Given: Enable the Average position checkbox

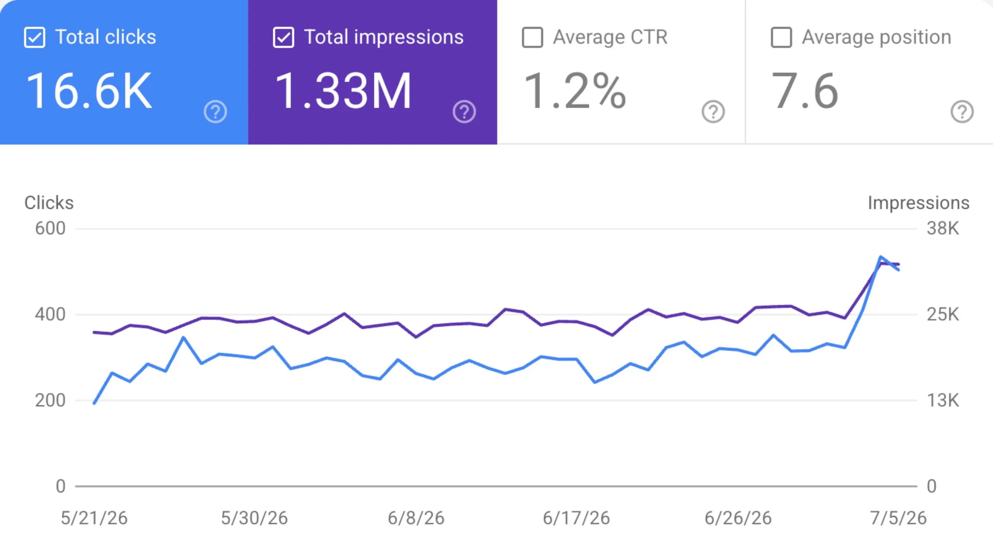Looking at the screenshot, I should click(x=781, y=37).
